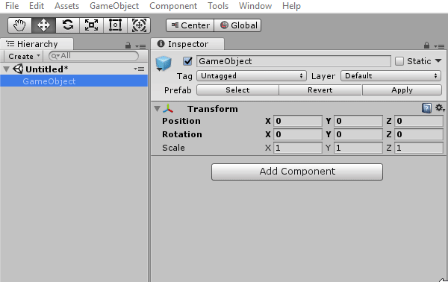Enable the Static checkbox

(399, 61)
